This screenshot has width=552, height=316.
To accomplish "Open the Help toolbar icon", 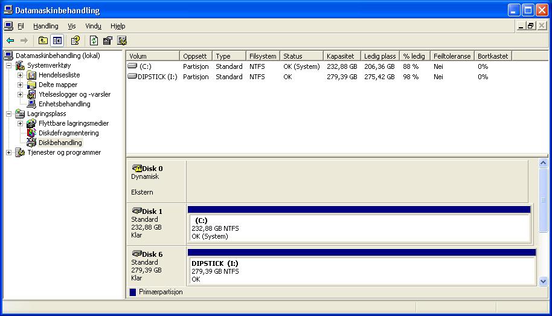I will pyautogui.click(x=75, y=40).
